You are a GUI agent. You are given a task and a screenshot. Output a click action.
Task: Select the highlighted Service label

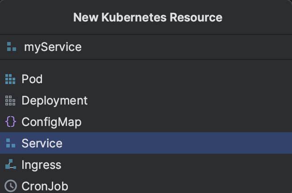[42, 143]
